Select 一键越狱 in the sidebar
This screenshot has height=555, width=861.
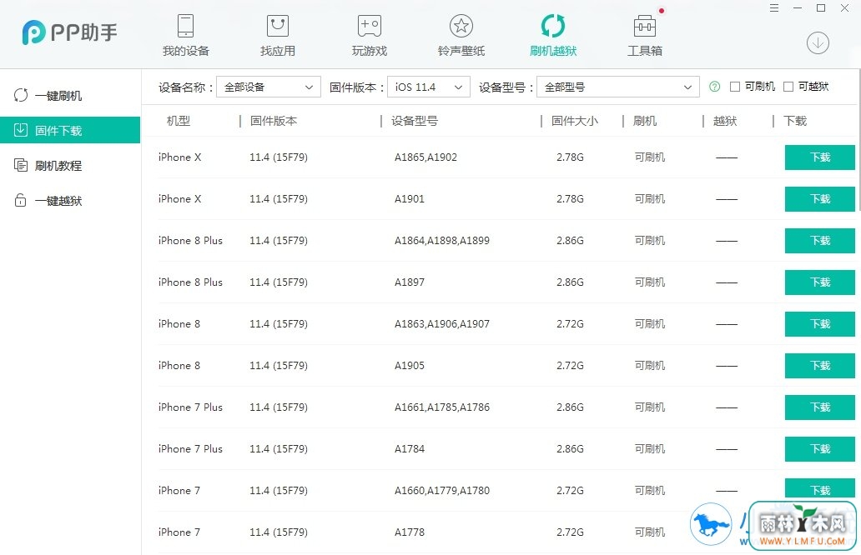pyautogui.click(x=70, y=200)
